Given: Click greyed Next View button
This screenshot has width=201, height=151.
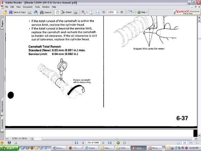Looking at the screenshot, I should pos(124,143).
